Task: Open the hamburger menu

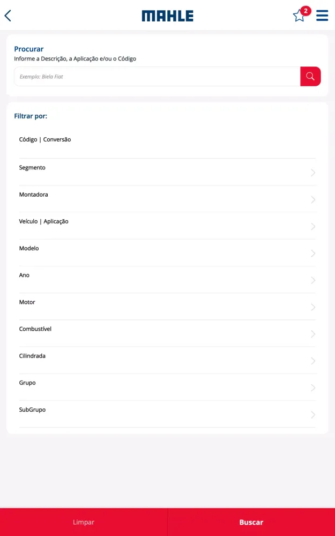Action: 322,16
